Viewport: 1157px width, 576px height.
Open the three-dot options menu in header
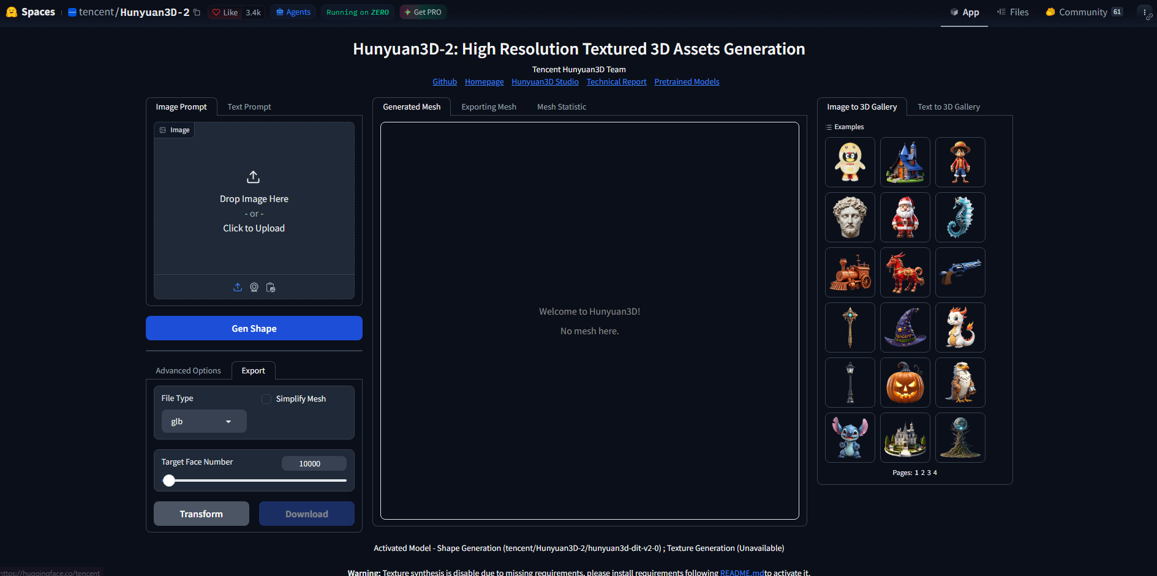[1145, 12]
